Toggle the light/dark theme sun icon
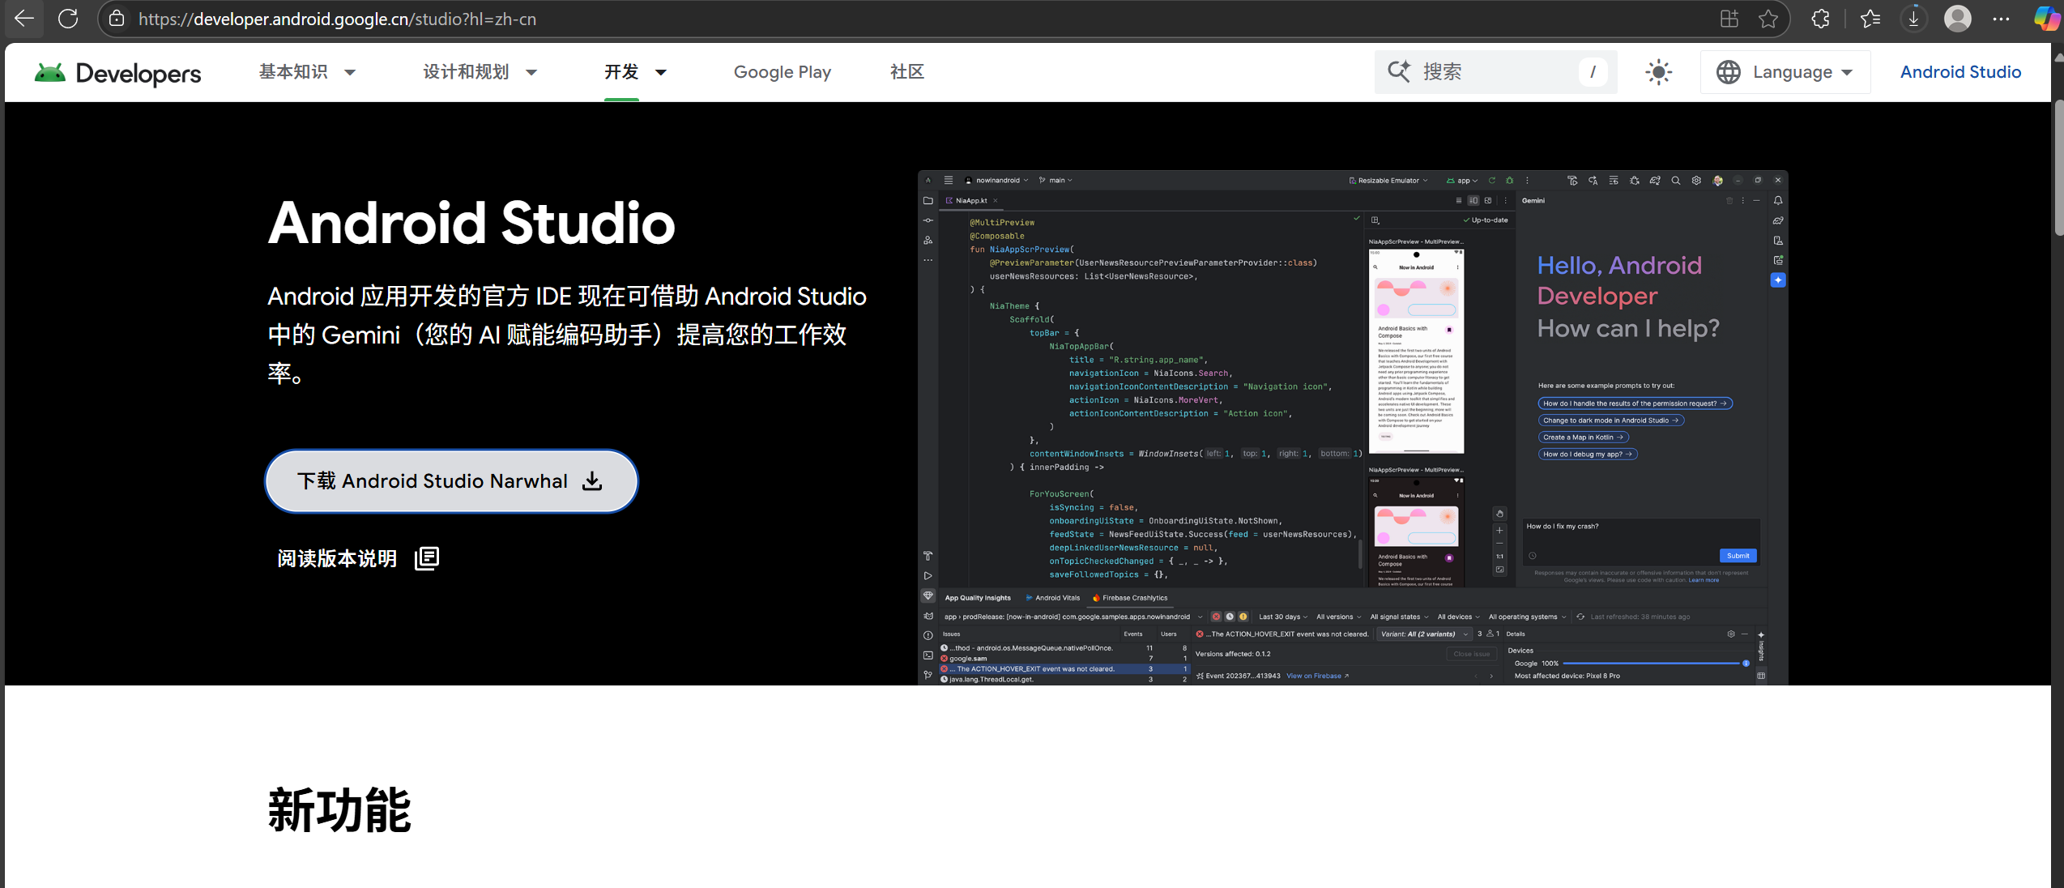 1658,72
